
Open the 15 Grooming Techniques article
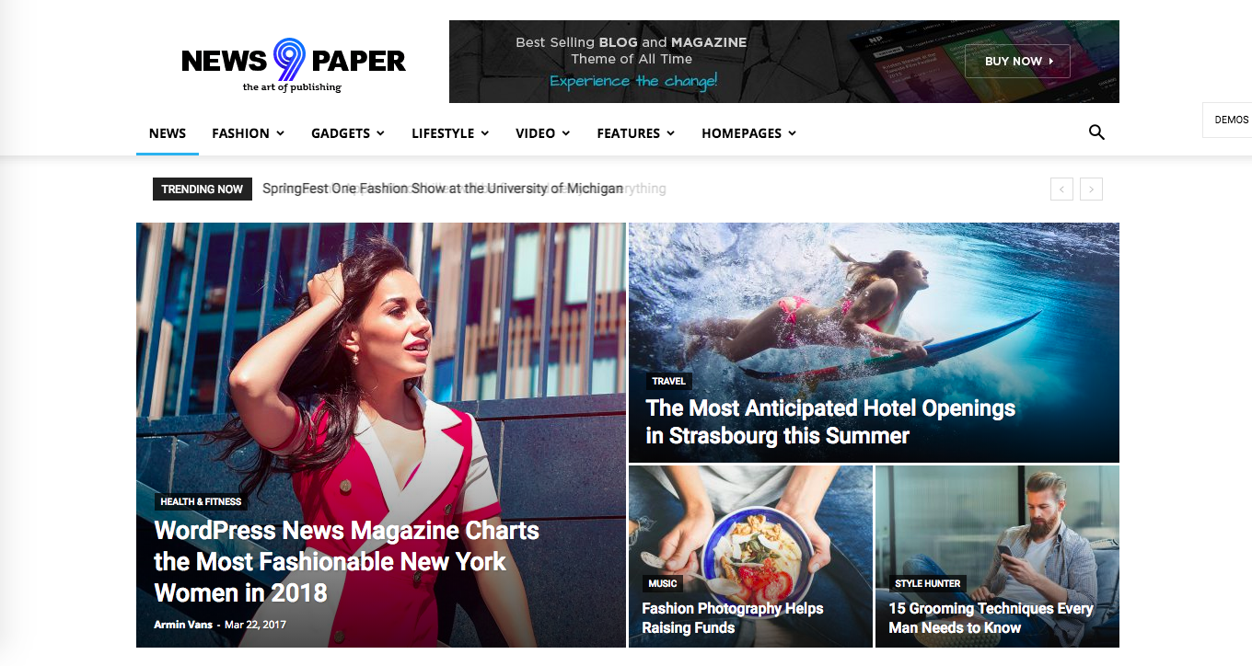[x=991, y=618]
